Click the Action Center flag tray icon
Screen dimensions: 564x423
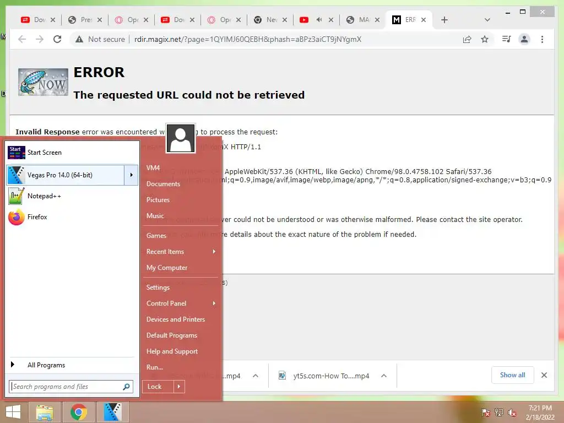click(x=485, y=413)
